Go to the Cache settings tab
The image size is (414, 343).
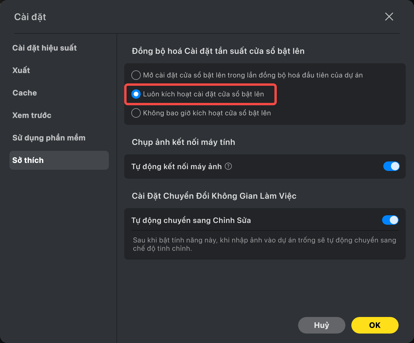[25, 93]
